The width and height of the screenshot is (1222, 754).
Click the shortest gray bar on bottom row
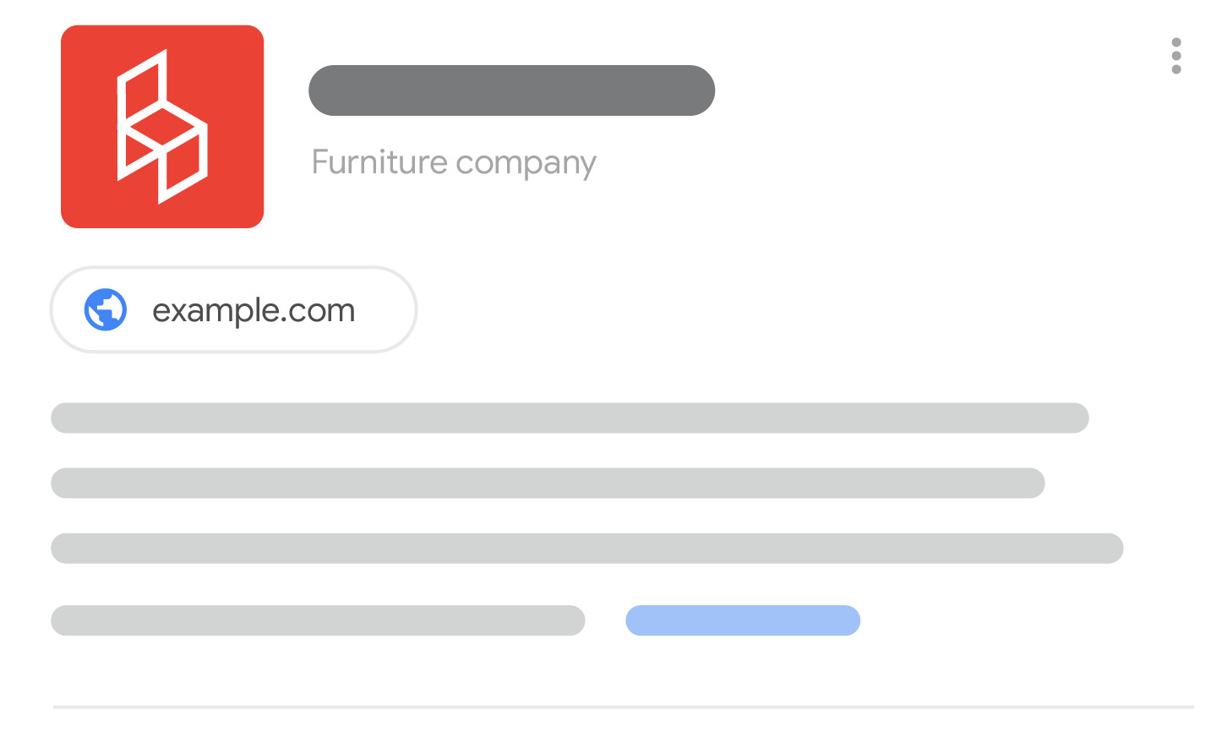318,620
